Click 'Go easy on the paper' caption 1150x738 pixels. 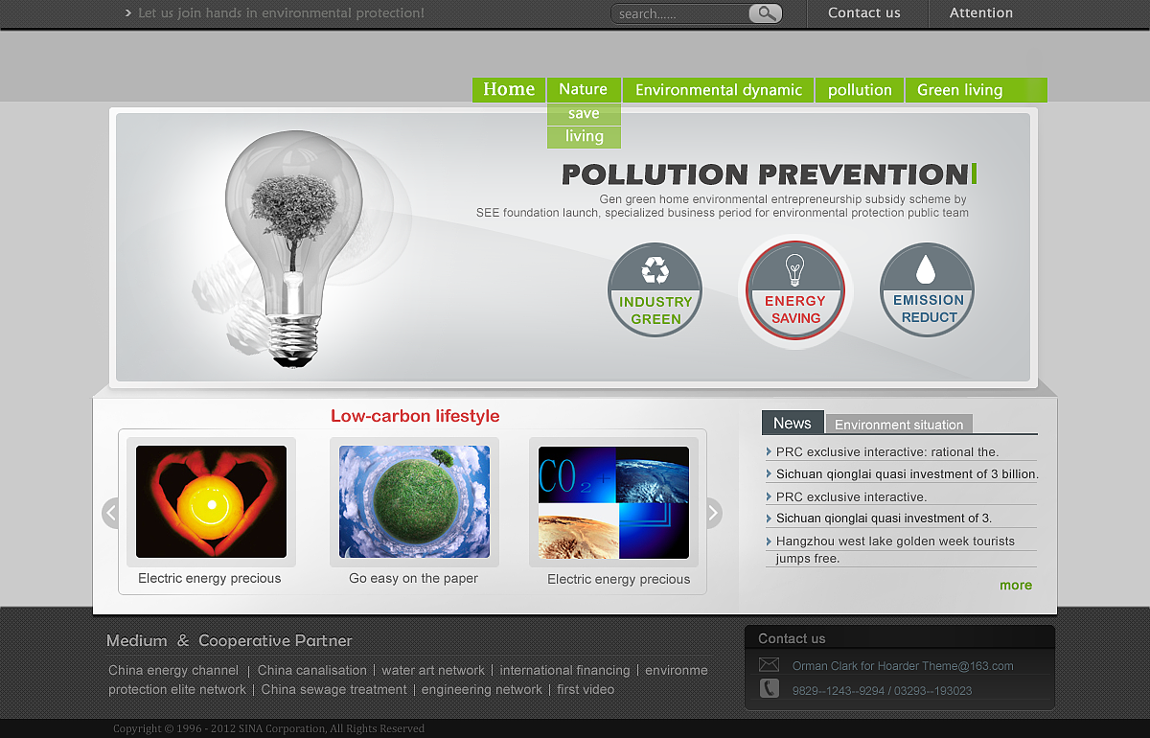[413, 578]
